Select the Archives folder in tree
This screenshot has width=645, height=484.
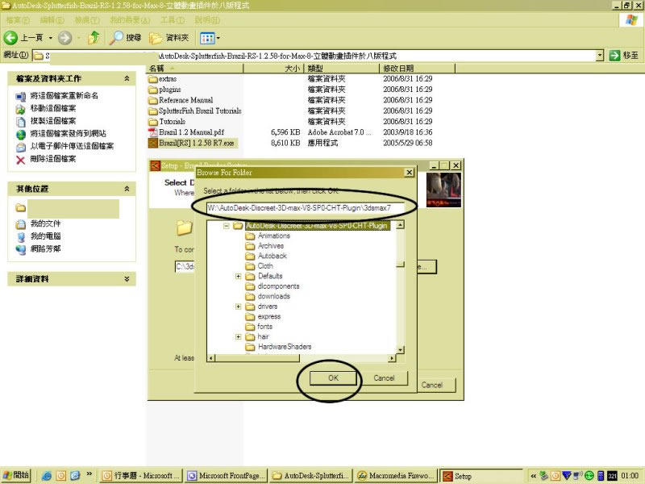coord(264,246)
